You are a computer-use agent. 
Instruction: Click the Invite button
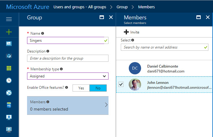click(132, 32)
